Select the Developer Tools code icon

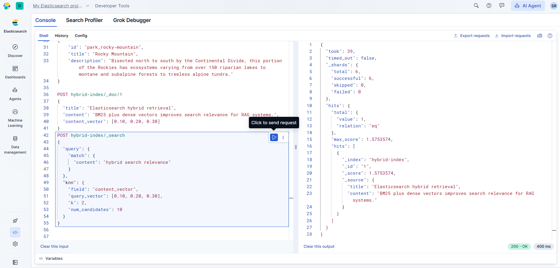click(x=15, y=232)
